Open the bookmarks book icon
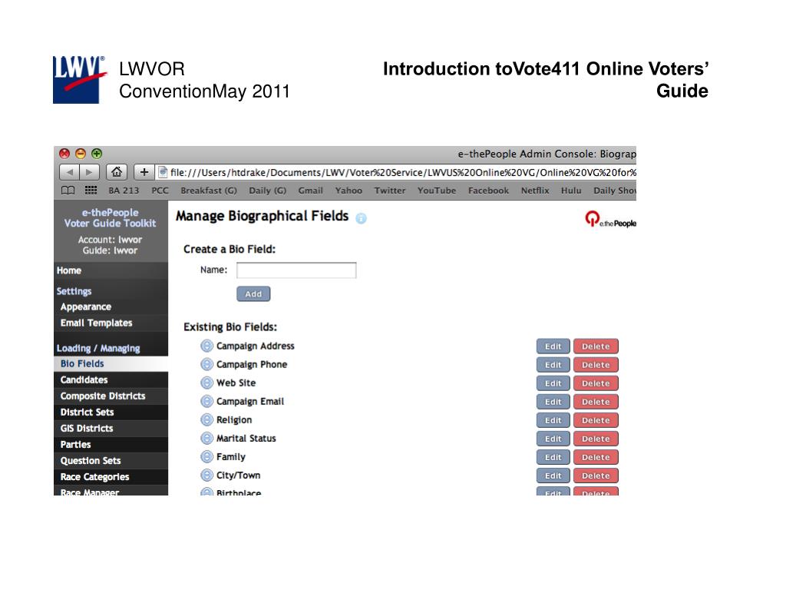Image resolution: width=786 pixels, height=590 pixels. point(68,191)
